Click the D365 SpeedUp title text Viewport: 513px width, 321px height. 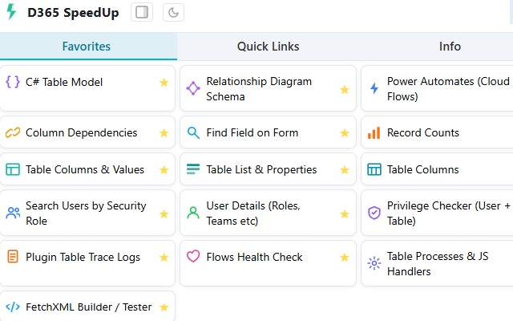click(x=73, y=13)
